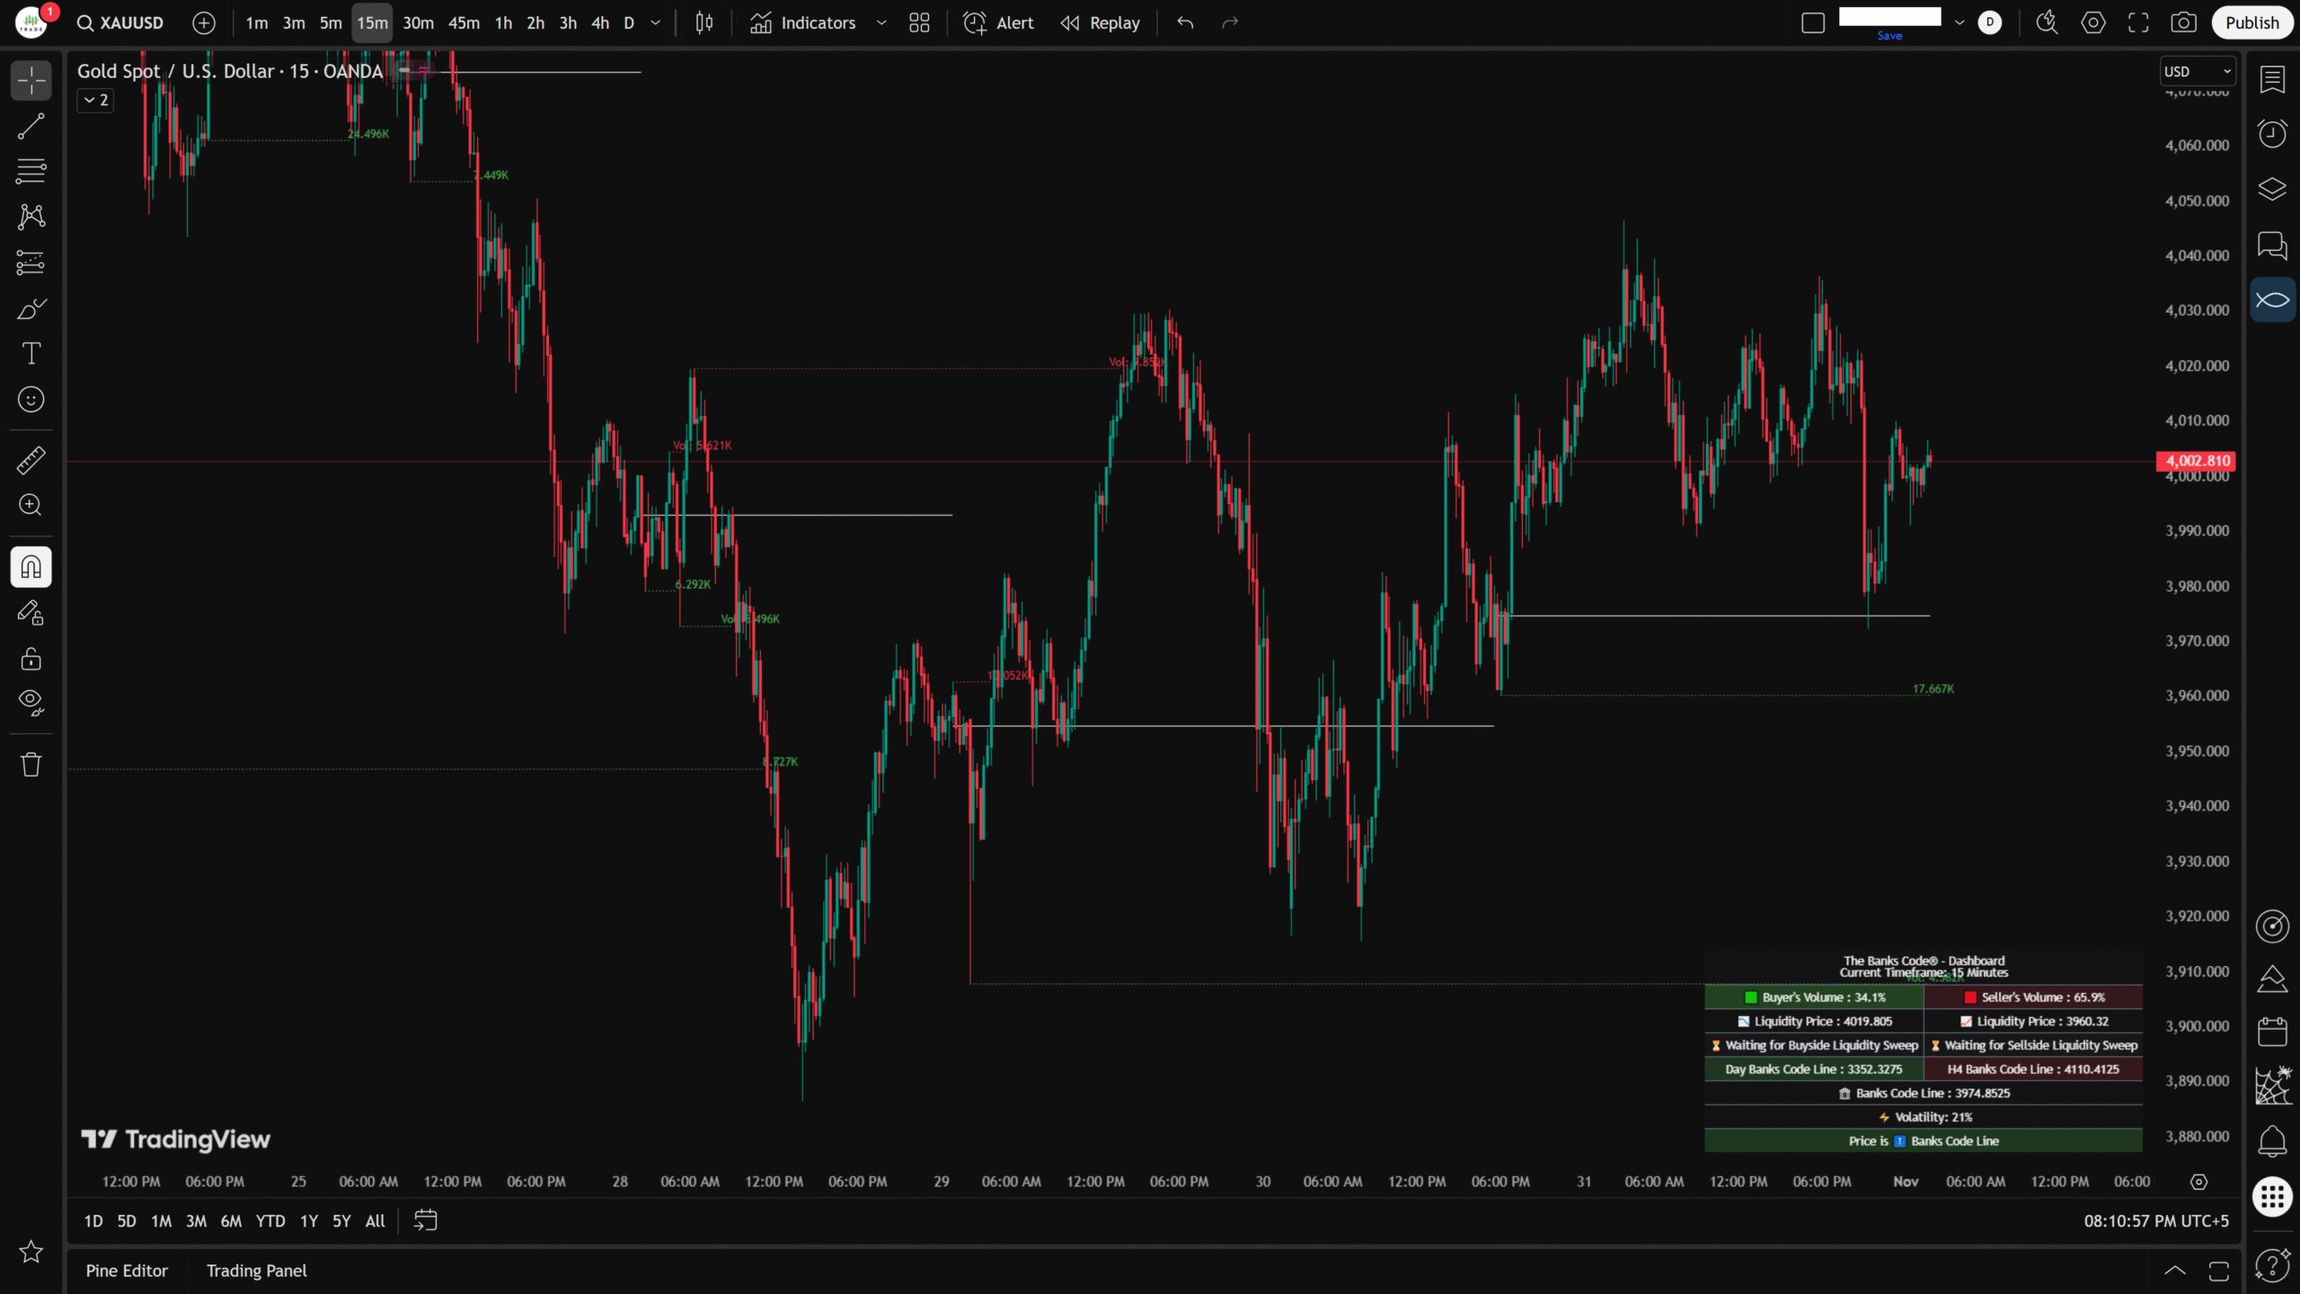
Task: Open the candlestick chart style selector
Action: click(704, 23)
